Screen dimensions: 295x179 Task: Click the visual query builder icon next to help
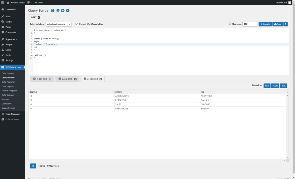point(58,10)
